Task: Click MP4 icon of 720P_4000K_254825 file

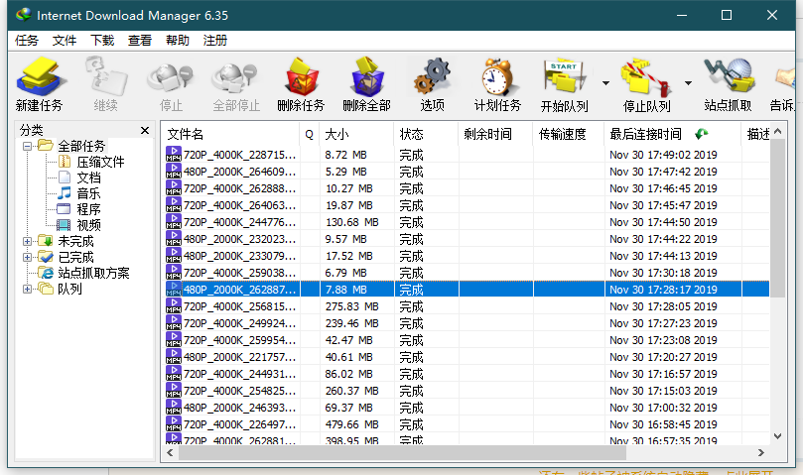Action: pos(173,391)
